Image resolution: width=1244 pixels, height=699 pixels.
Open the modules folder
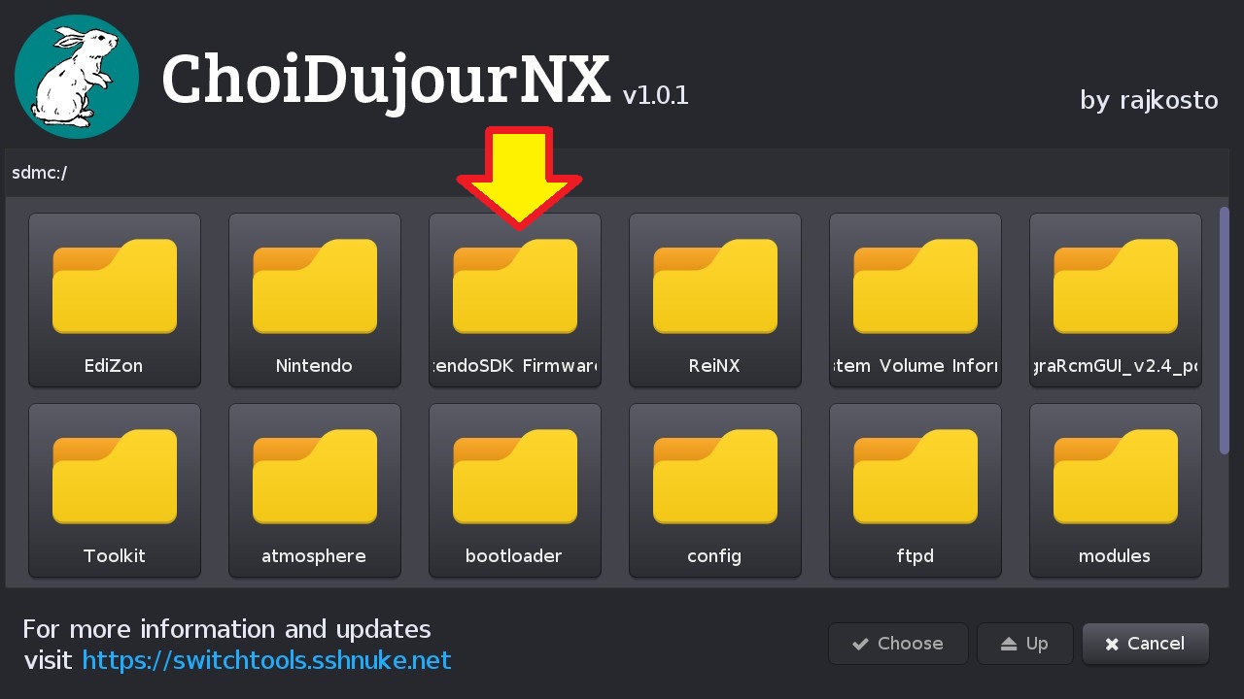point(1116,490)
